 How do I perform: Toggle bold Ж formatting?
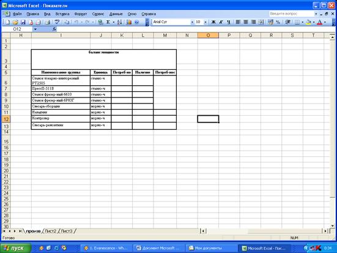point(213,22)
